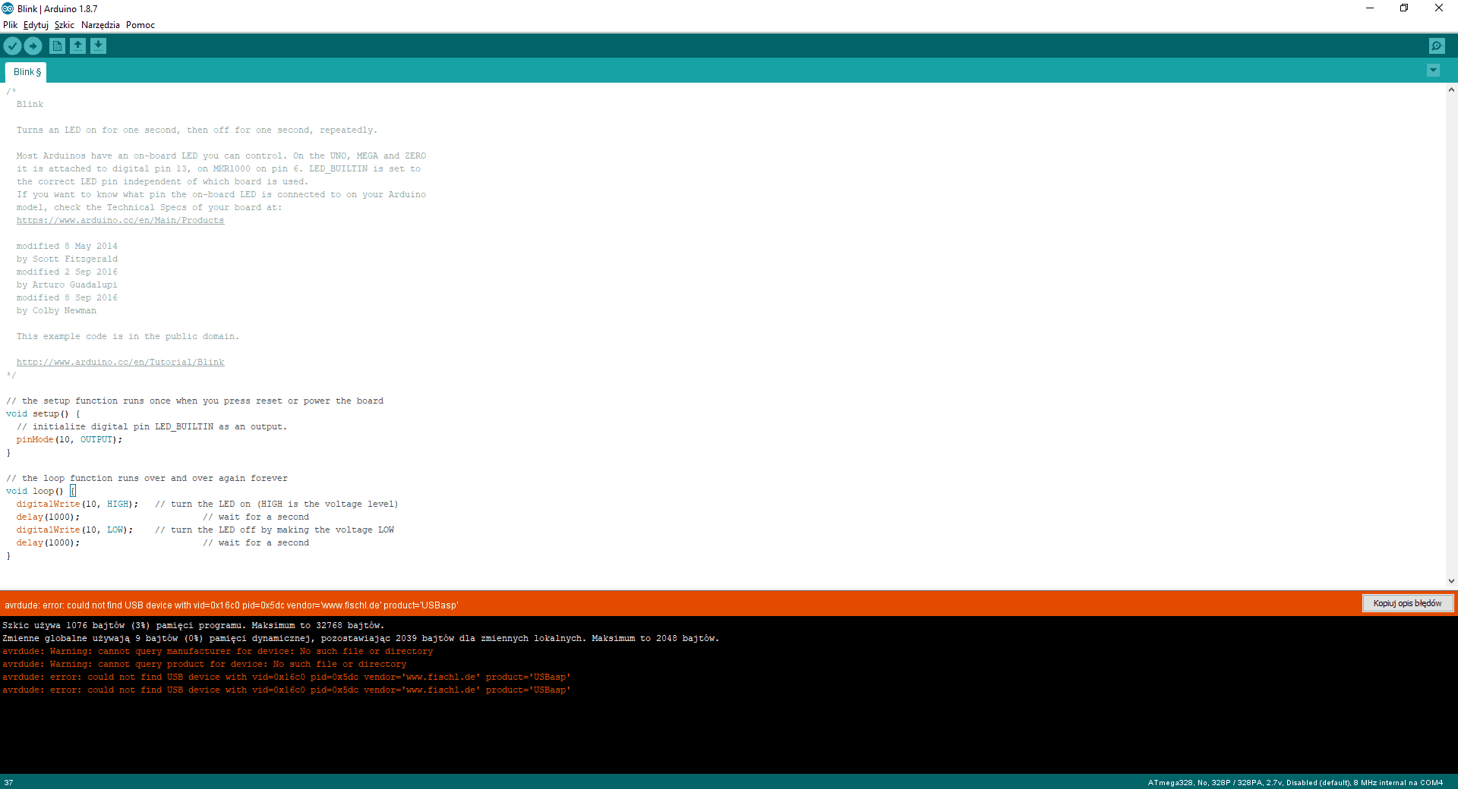Click the Arduino logo in title bar
The image size is (1458, 789).
(x=8, y=8)
